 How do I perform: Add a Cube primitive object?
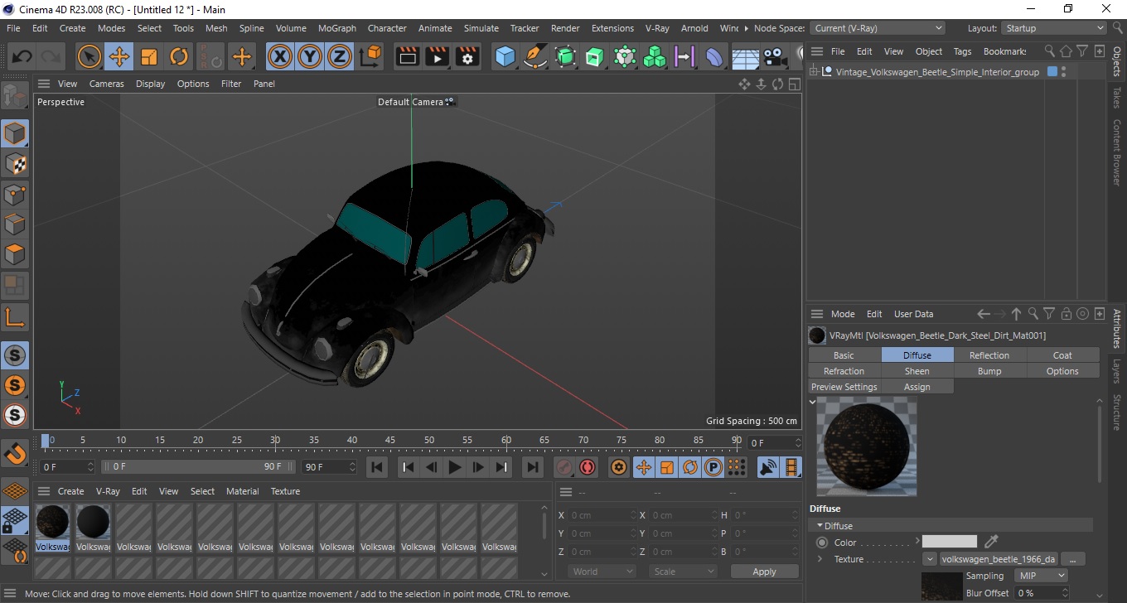(505, 57)
